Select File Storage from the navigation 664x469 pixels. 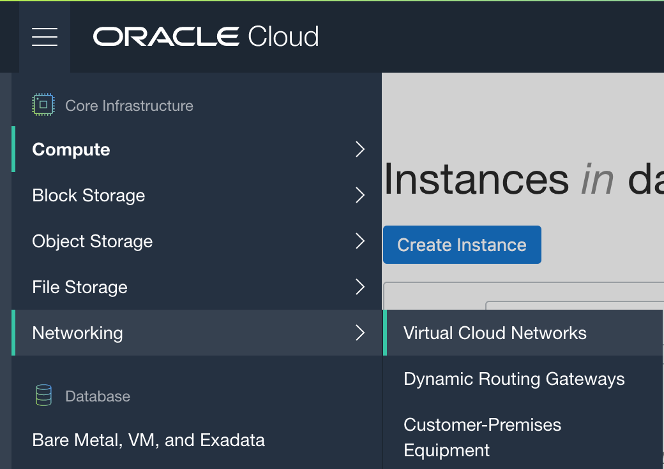pyautogui.click(x=79, y=287)
